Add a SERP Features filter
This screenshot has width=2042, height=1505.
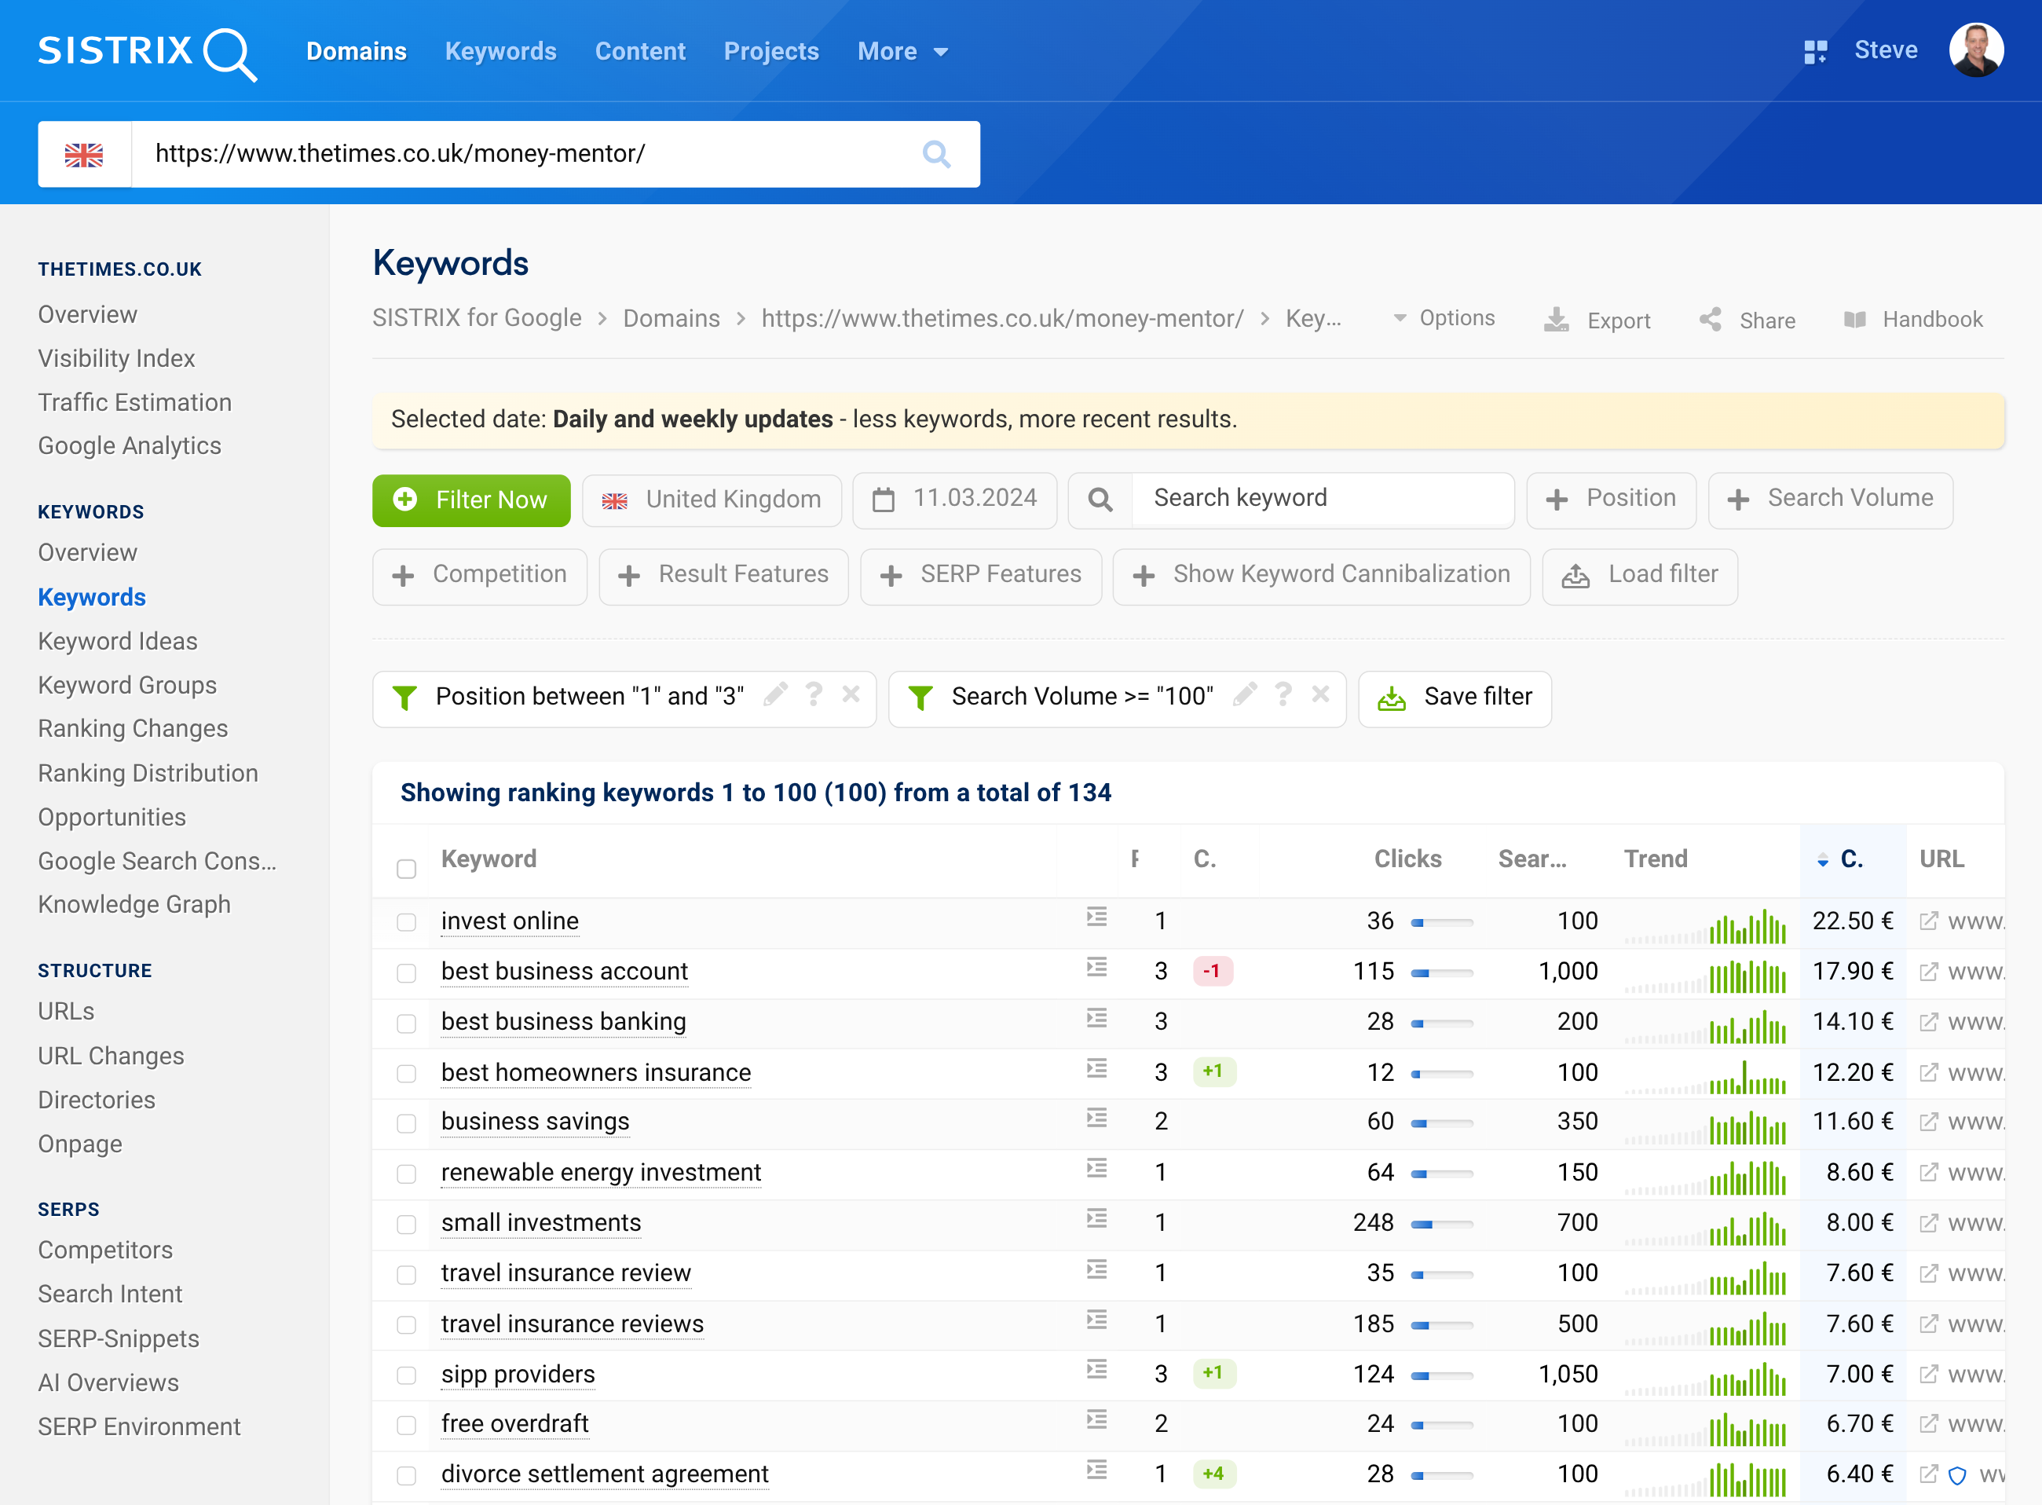pyautogui.click(x=981, y=576)
